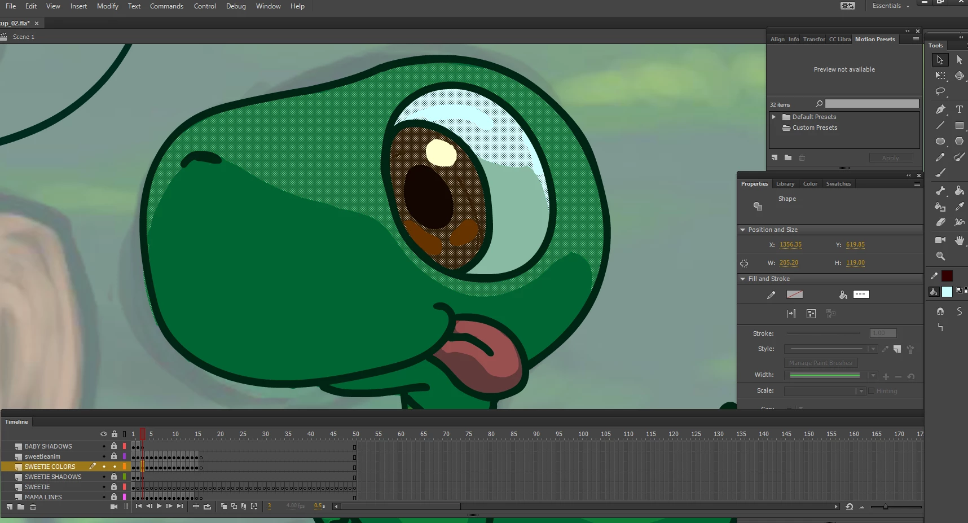The width and height of the screenshot is (968, 523).
Task: Collapse the Fill and Stroke section
Action: coord(743,279)
